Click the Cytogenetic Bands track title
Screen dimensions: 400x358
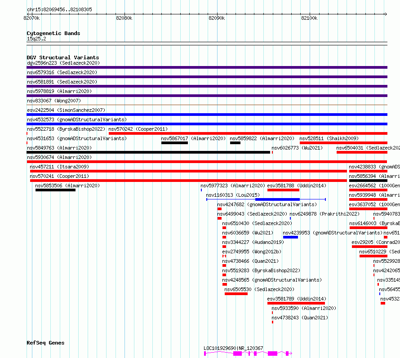53,33
